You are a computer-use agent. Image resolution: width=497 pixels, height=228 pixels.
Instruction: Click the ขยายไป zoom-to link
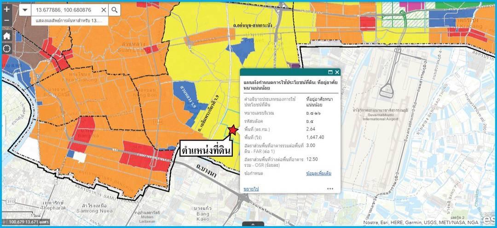click(251, 189)
